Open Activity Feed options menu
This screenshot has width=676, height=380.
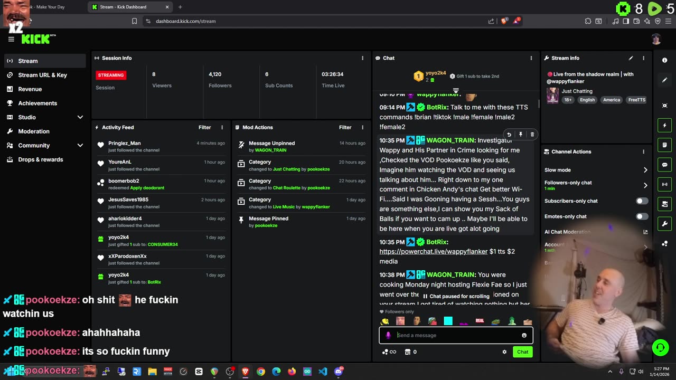coord(222,127)
